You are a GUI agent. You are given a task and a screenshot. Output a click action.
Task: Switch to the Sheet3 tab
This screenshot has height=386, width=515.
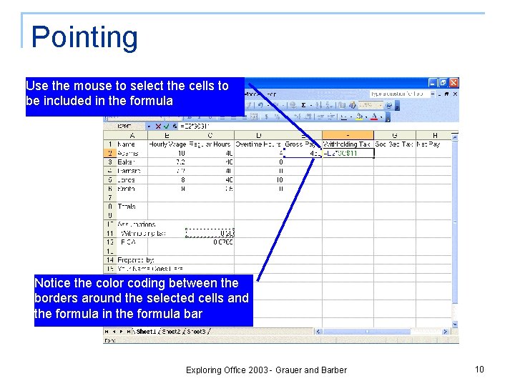click(x=196, y=332)
